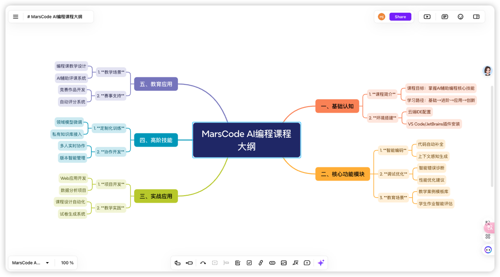The height and width of the screenshot is (277, 500).
Task: Open the emoji sticker picker
Action: [461, 17]
